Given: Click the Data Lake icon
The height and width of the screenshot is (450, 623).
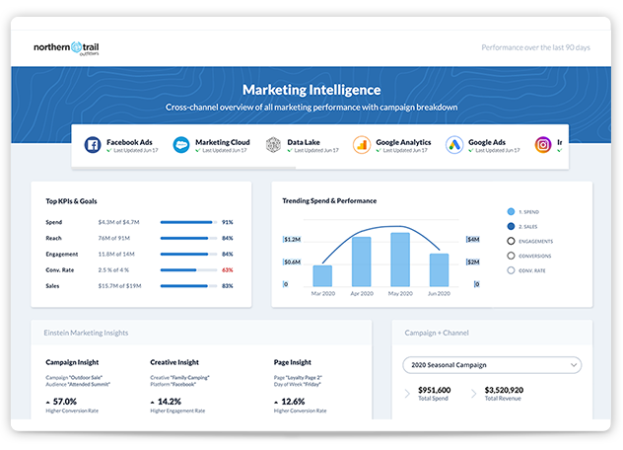Looking at the screenshot, I should tap(273, 145).
